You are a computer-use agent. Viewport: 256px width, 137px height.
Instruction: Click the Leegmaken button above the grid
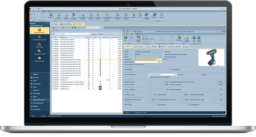tap(101, 34)
